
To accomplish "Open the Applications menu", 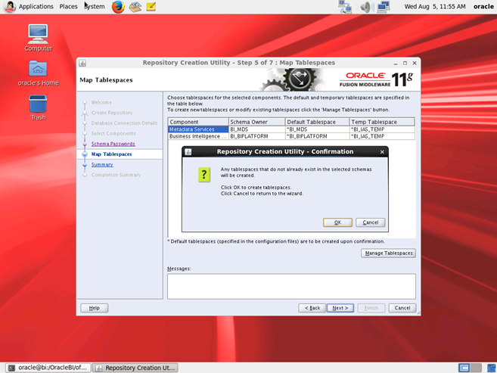I will click(36, 6).
